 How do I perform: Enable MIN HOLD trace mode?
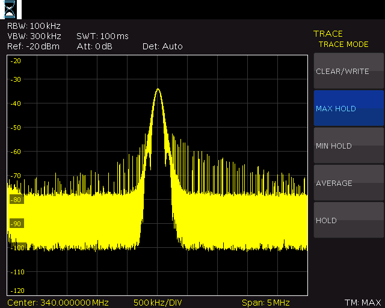click(x=349, y=146)
